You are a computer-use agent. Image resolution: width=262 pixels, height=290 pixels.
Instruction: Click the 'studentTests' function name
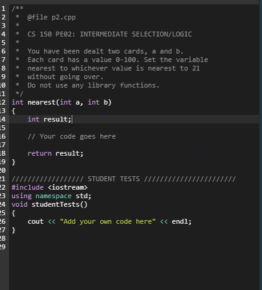pyautogui.click(x=55, y=204)
